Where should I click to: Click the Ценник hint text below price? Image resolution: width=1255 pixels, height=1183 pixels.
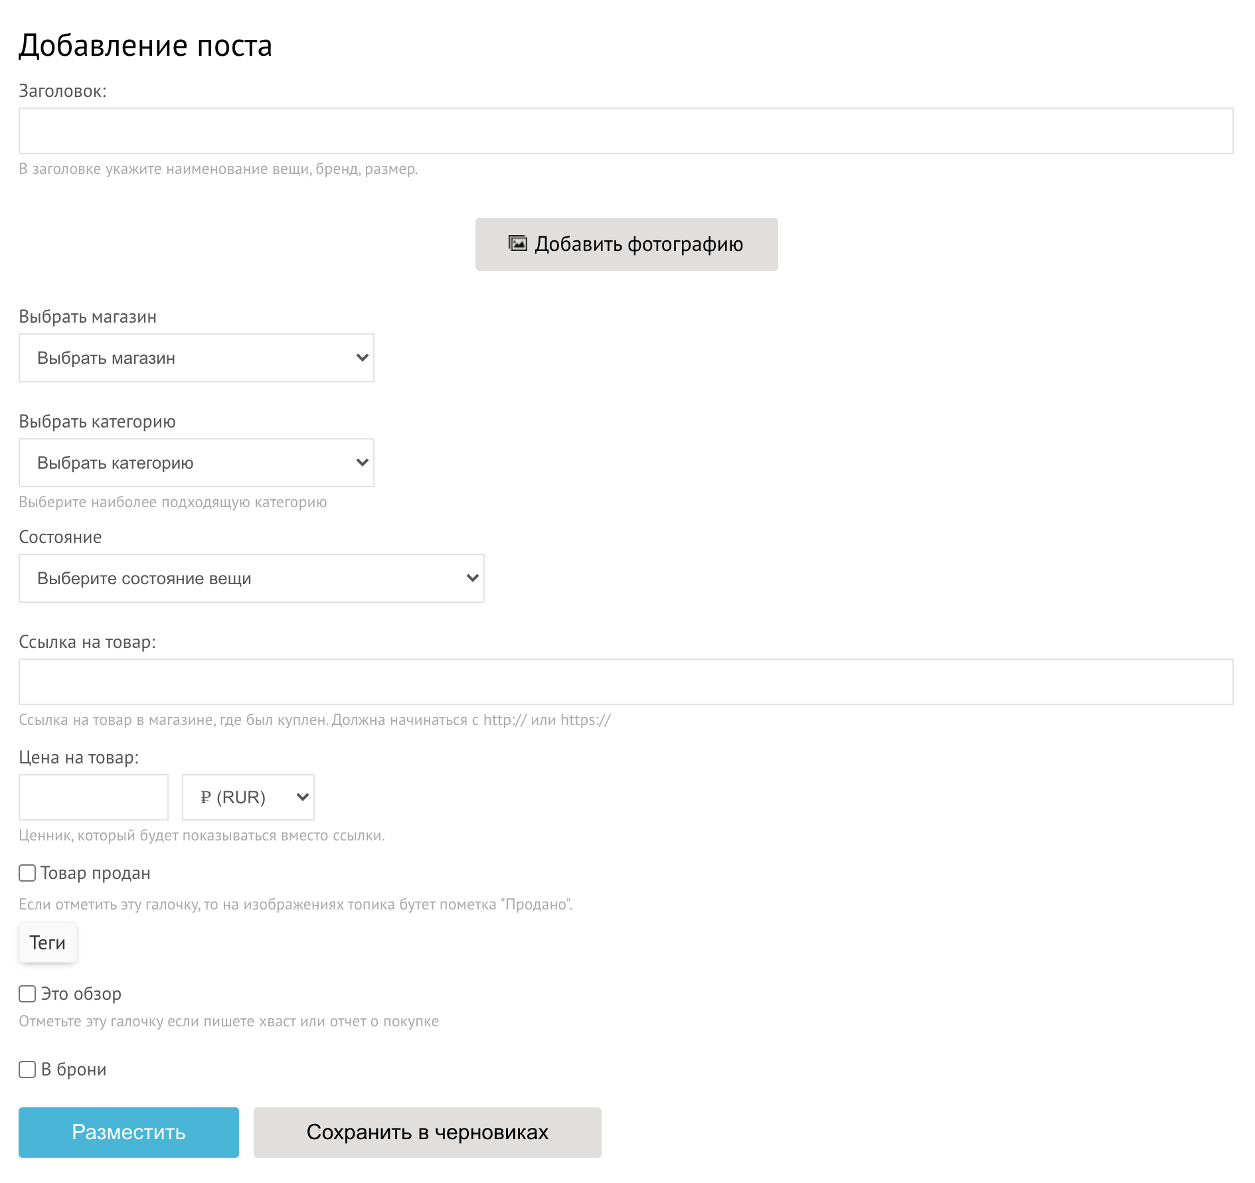click(x=202, y=836)
